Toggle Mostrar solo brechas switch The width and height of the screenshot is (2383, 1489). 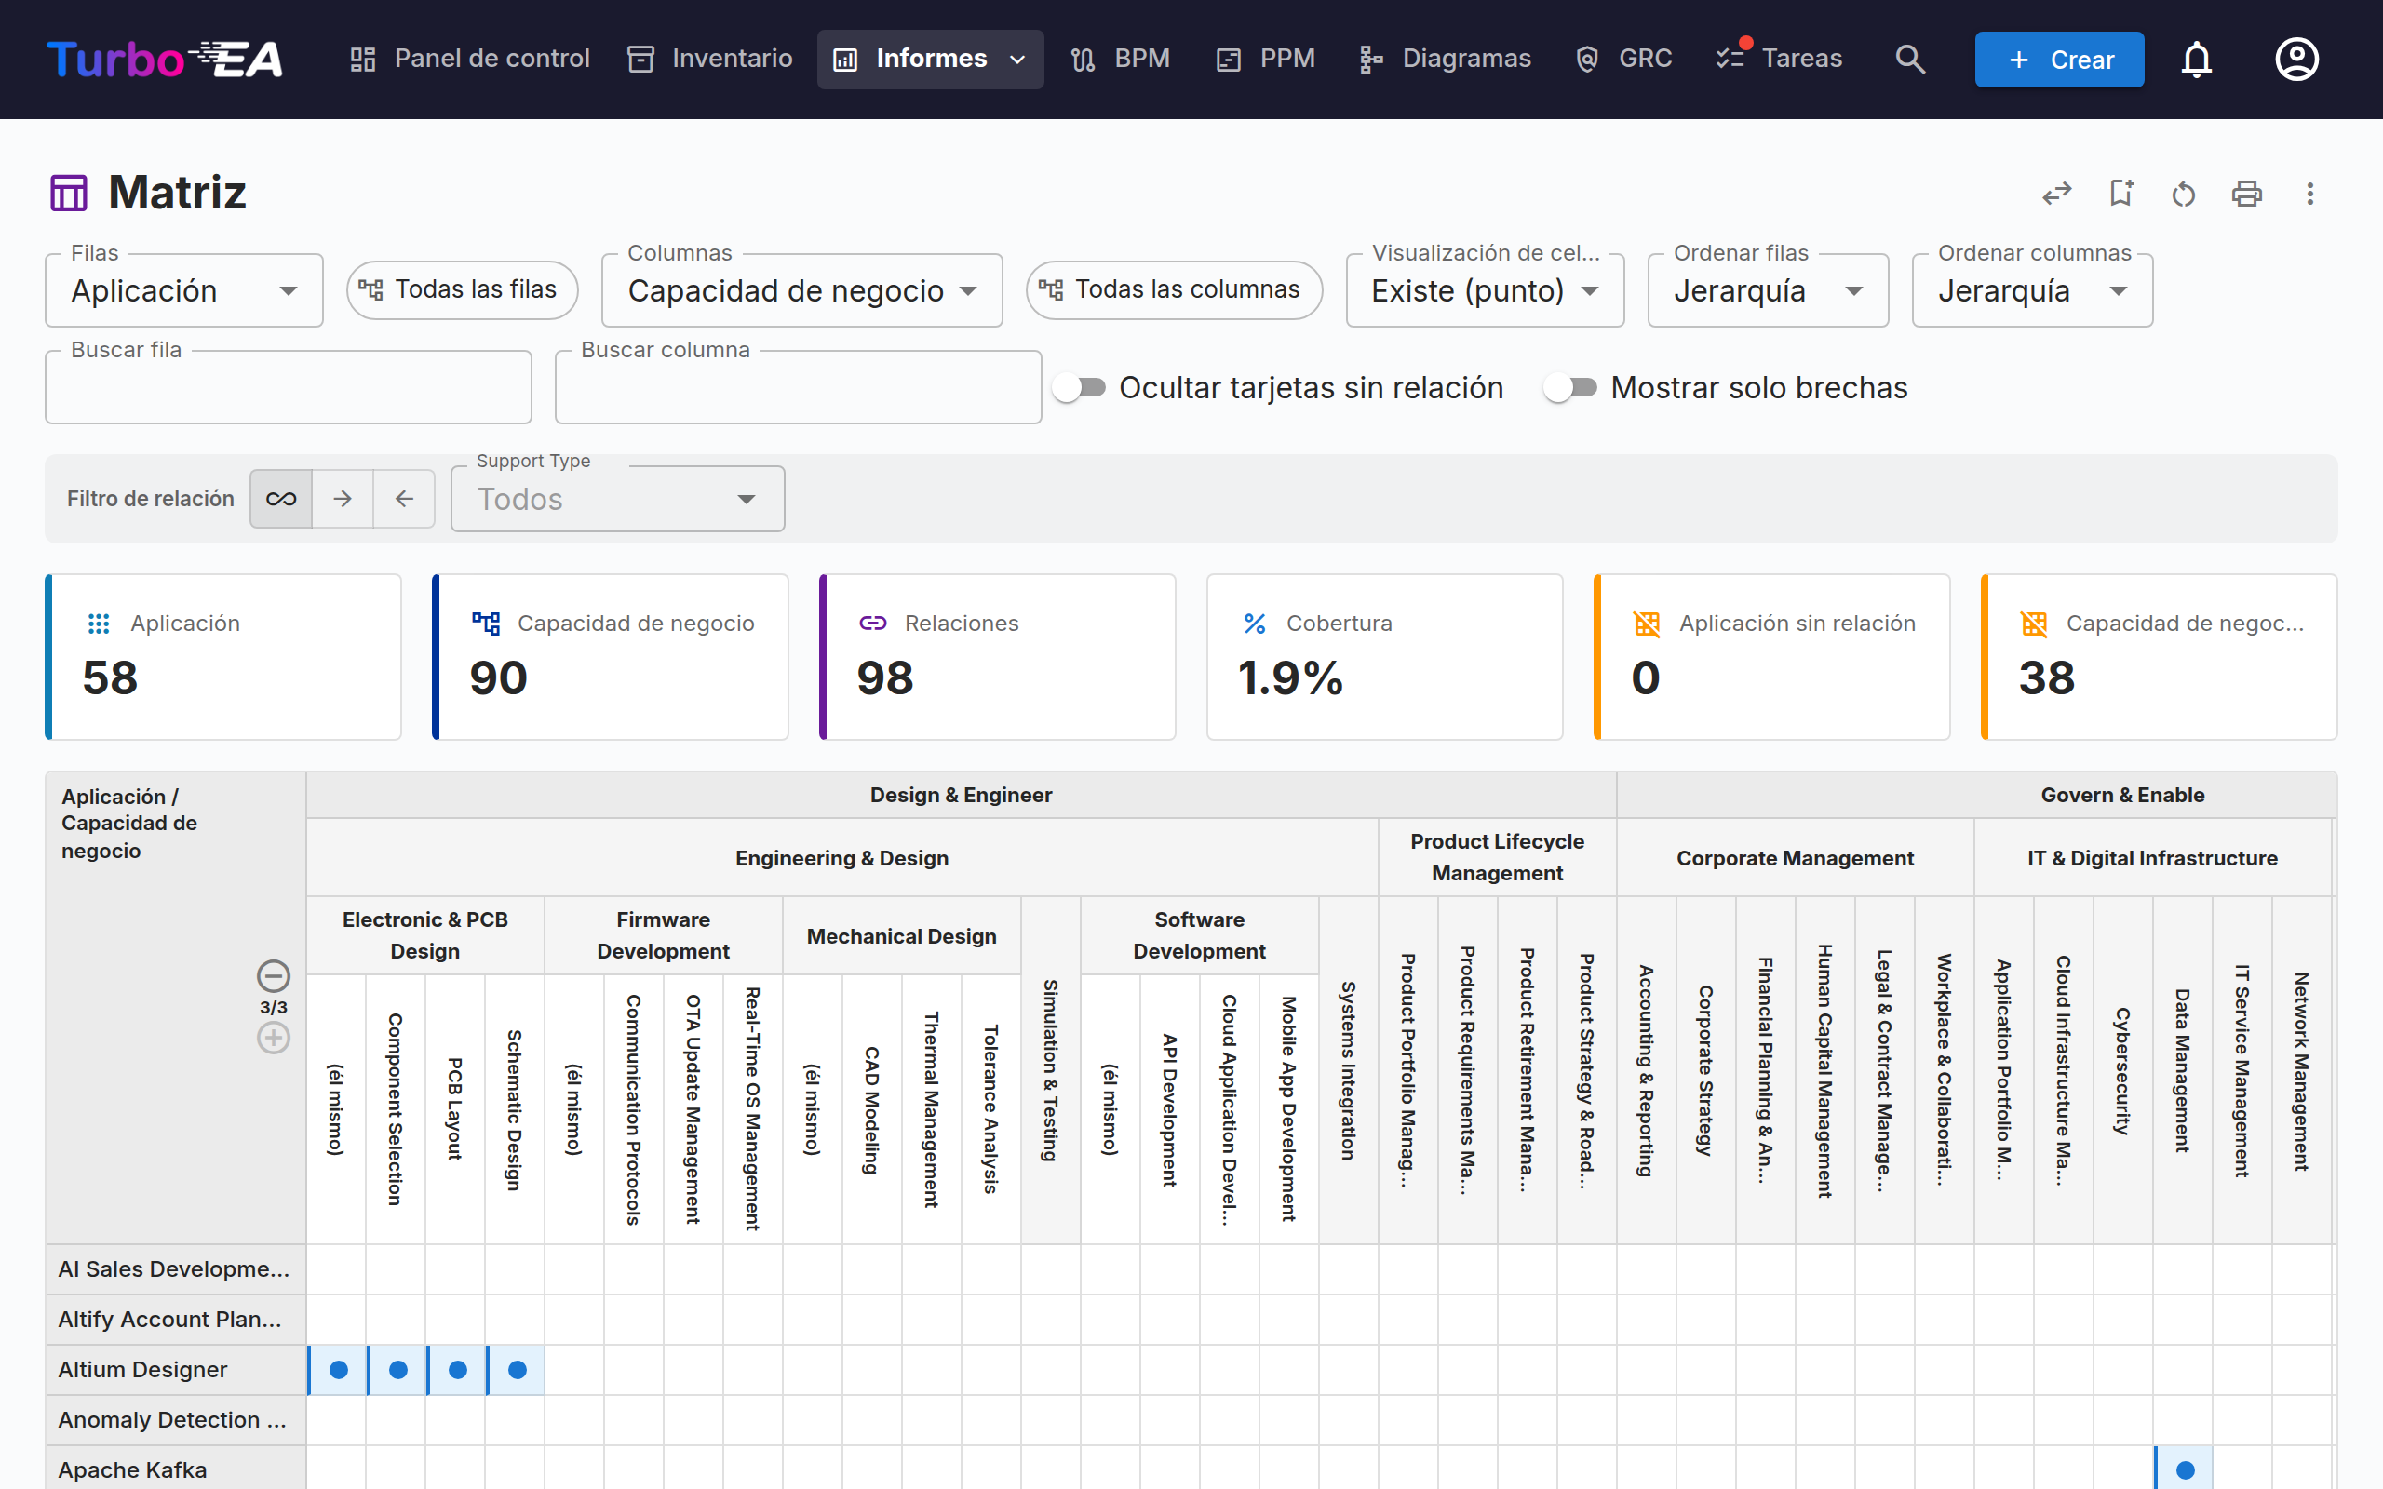coord(1570,387)
